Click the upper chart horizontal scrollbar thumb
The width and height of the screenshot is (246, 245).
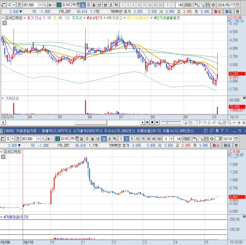click(x=91, y=122)
